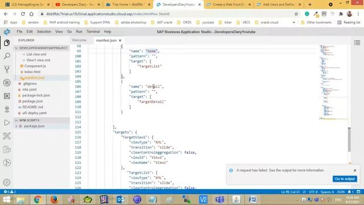
Task: Click the code minimap overview
Action: (333, 82)
